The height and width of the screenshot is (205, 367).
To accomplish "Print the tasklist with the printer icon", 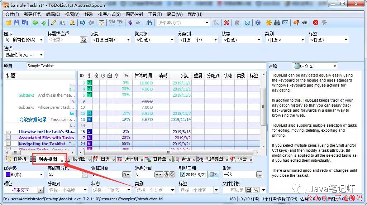I will [x=277, y=23].
